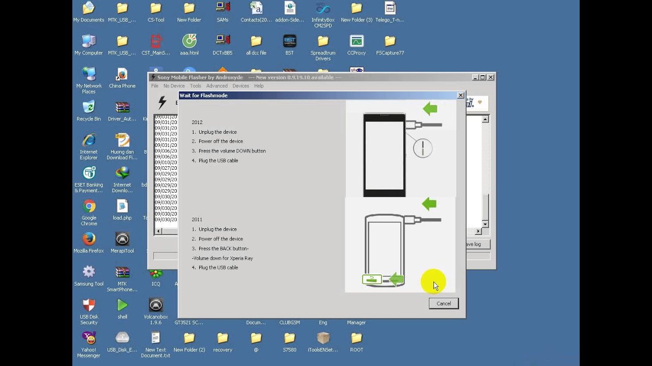
Task: Open the Tools menu in Flasher
Action: coord(196,86)
